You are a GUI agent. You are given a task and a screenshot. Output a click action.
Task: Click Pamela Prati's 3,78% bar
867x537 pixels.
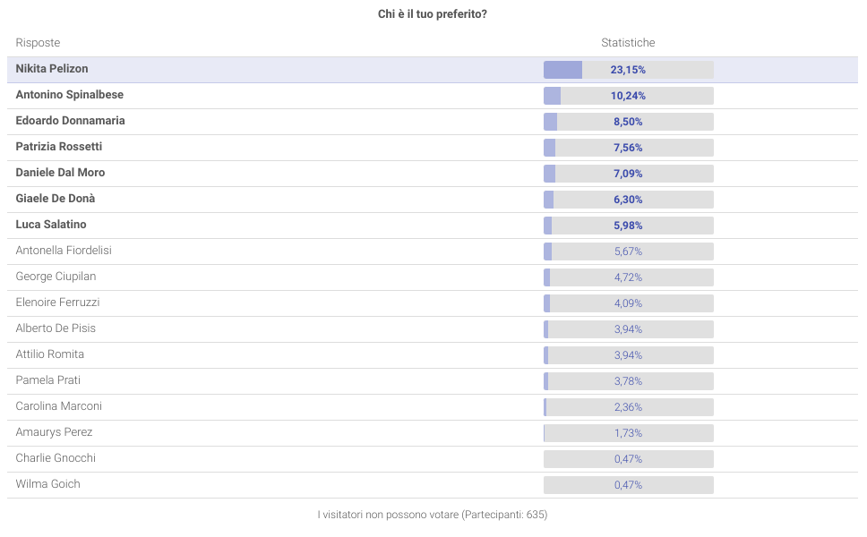[628, 381]
